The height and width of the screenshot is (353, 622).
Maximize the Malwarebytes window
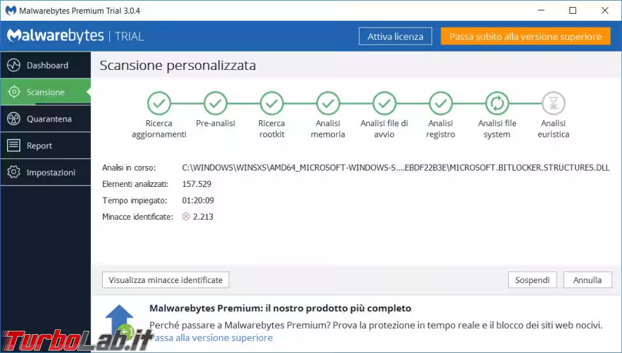tap(573, 10)
